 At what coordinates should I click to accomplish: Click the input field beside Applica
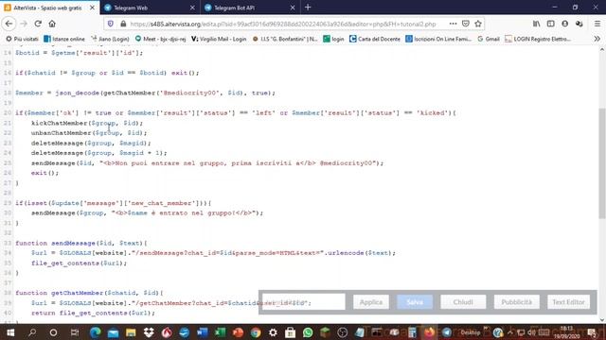(304, 302)
